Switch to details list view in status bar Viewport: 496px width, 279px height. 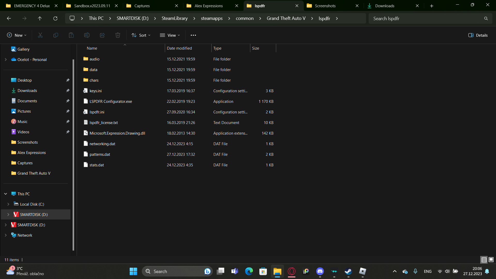(x=484, y=260)
